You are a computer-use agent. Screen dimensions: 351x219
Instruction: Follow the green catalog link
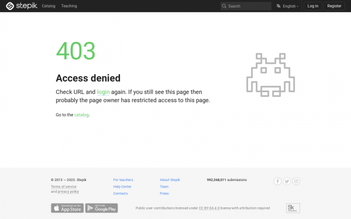tap(81, 114)
